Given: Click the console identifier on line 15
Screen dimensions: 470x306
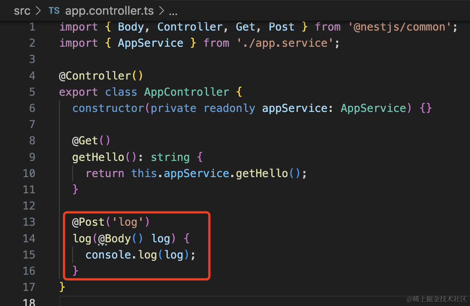Looking at the screenshot, I should [x=108, y=255].
